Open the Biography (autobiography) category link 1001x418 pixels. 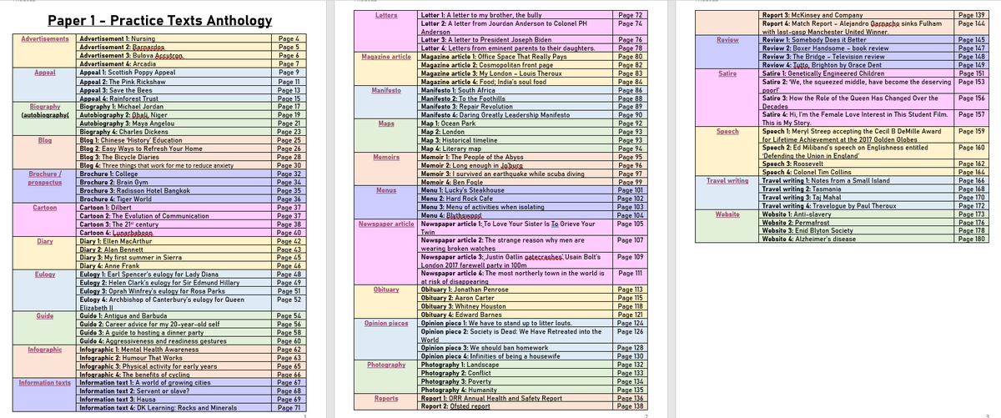45,111
